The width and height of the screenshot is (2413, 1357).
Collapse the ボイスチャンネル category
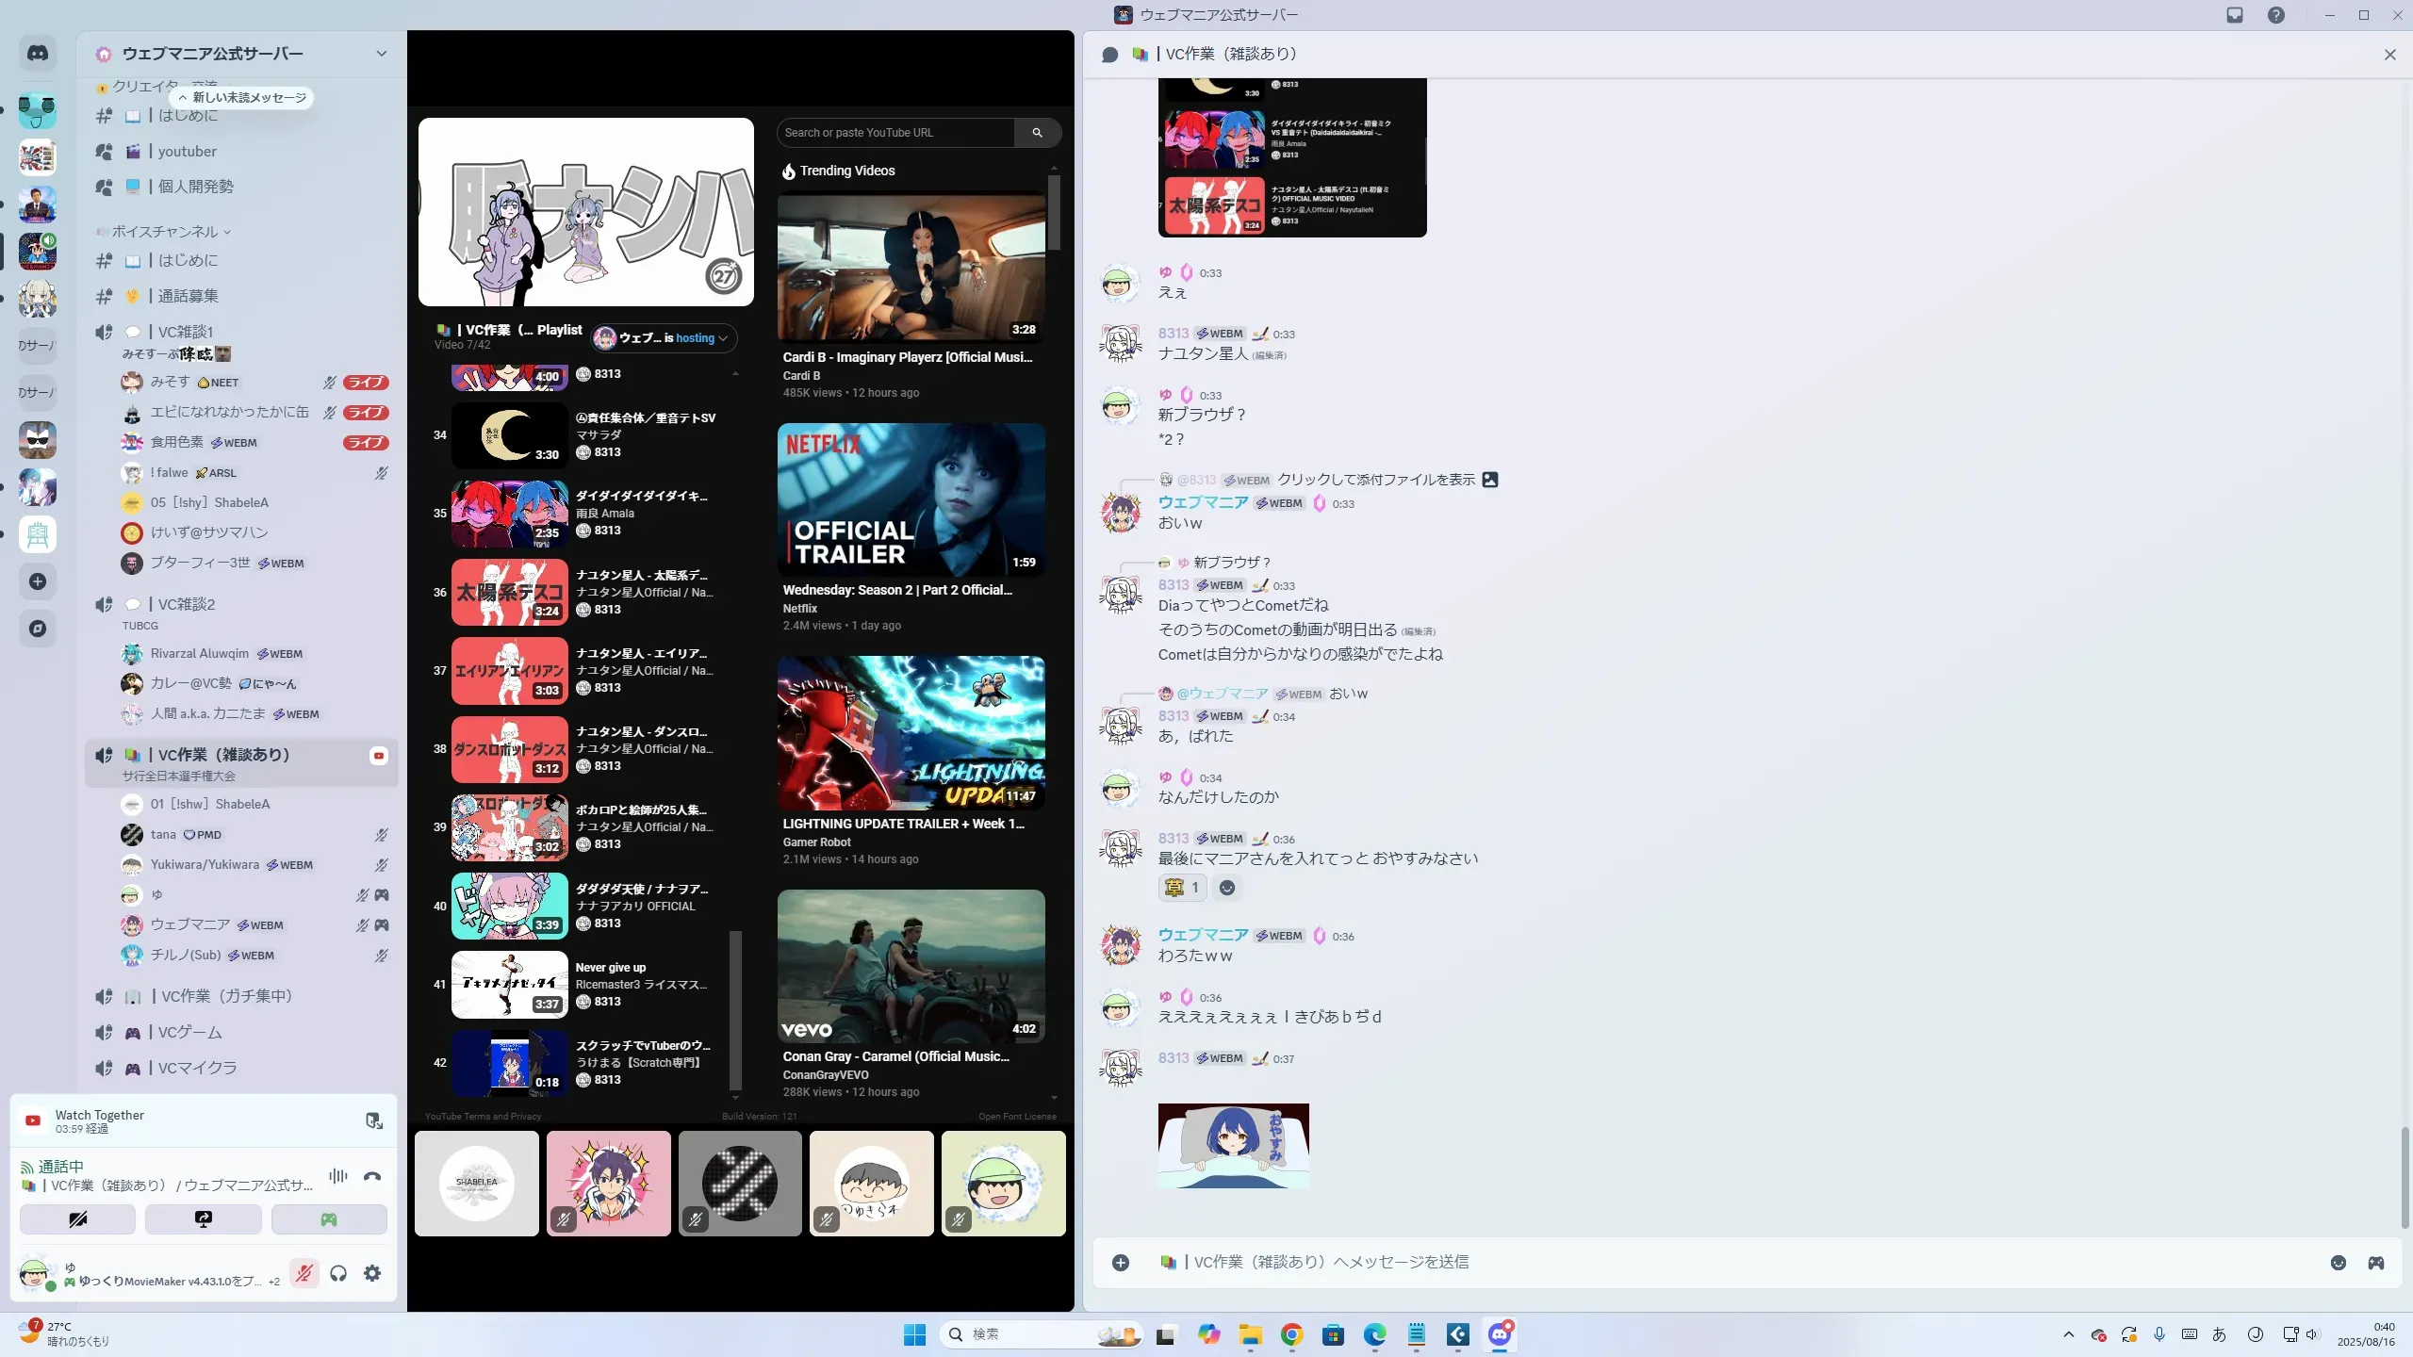pos(165,232)
